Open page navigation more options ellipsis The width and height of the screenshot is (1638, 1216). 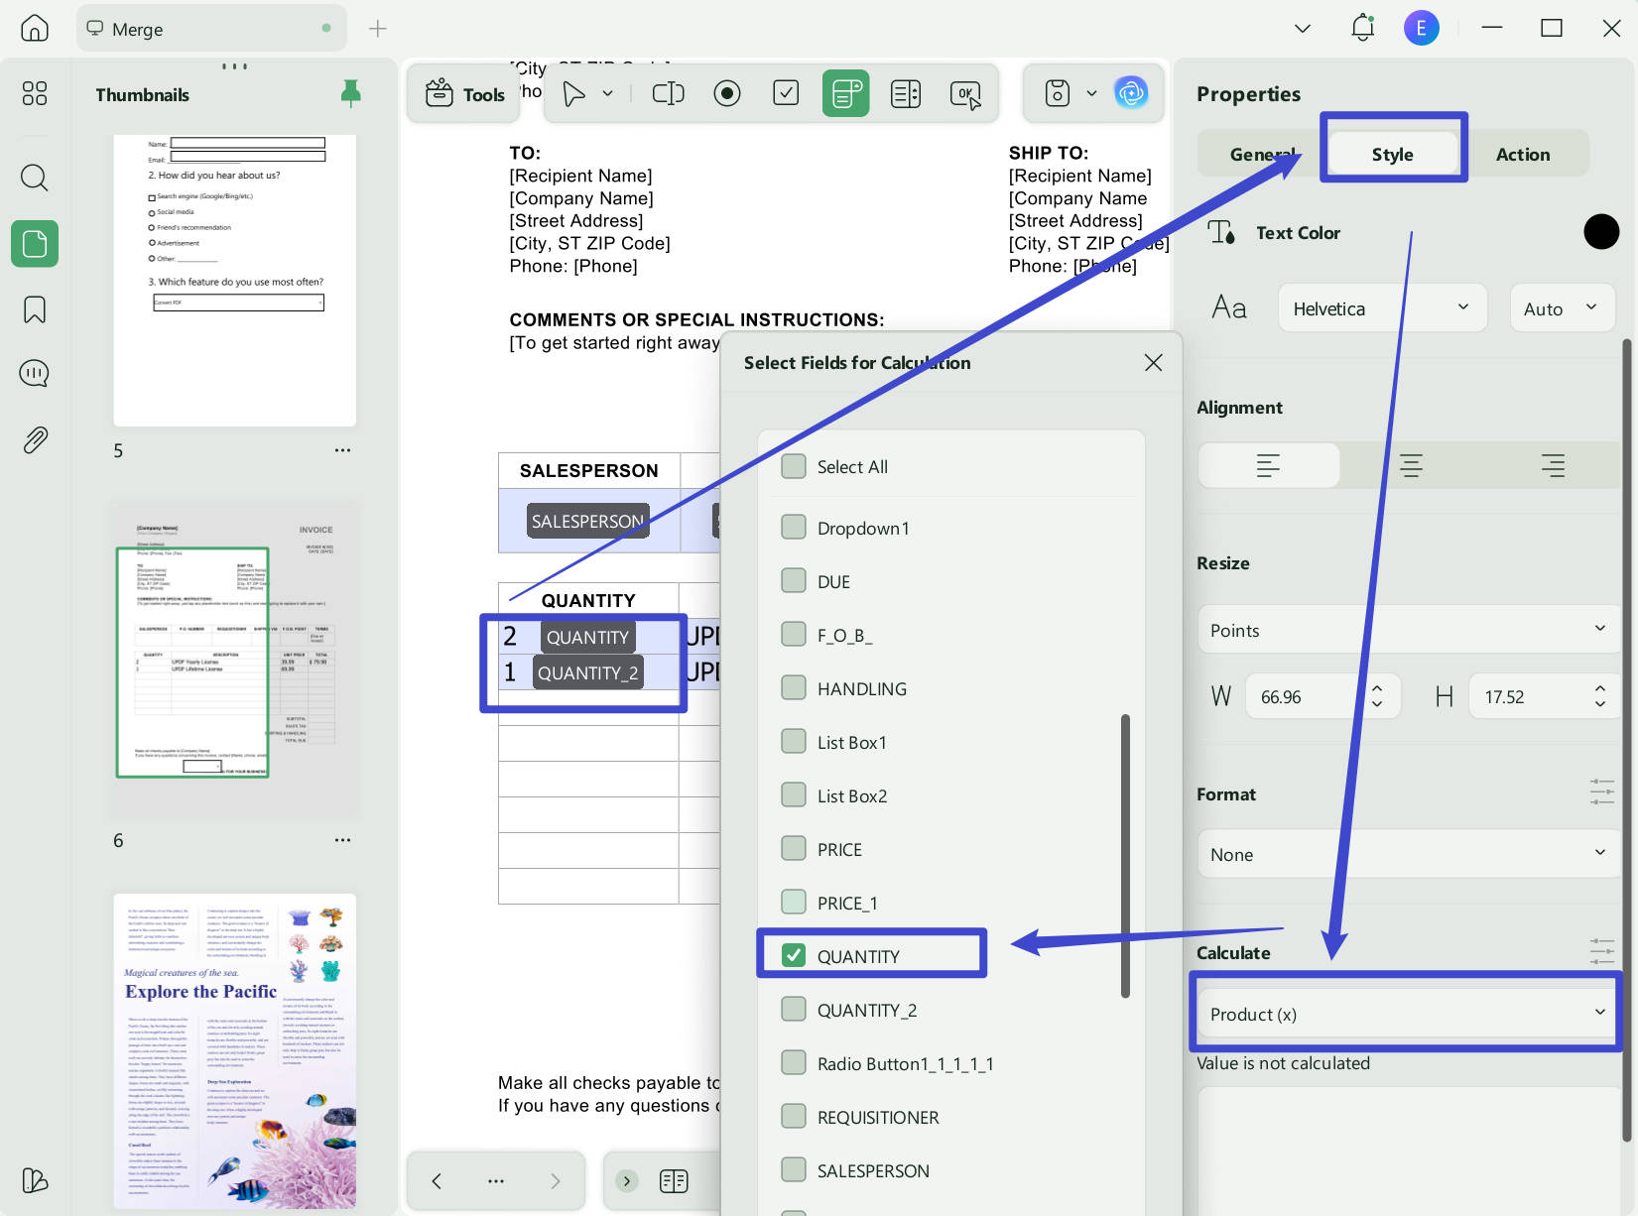point(496,1181)
